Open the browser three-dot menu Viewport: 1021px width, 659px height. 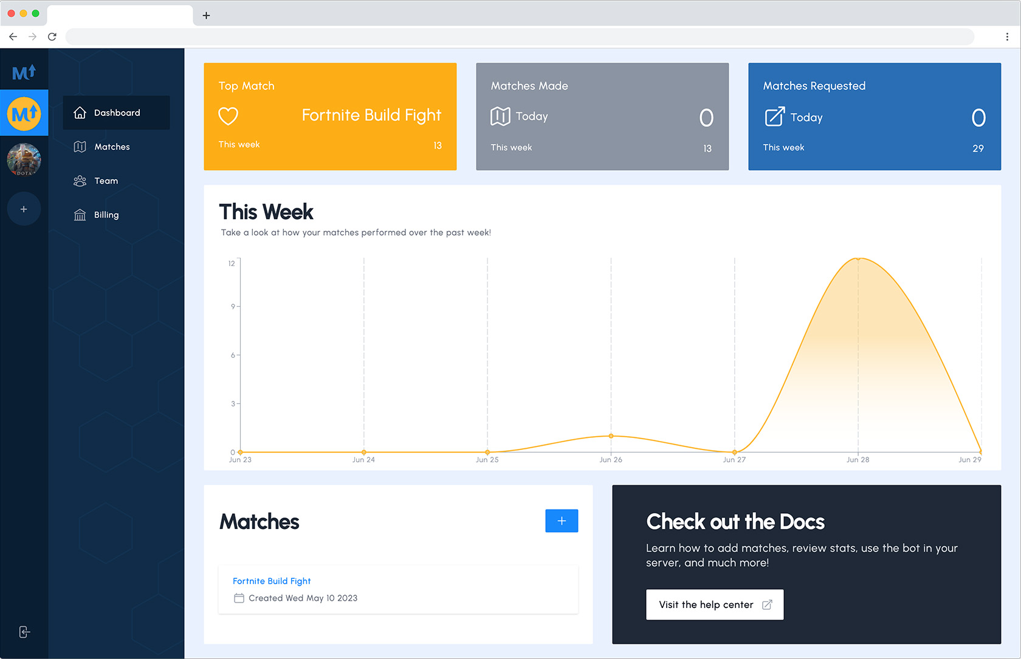pyautogui.click(x=1007, y=37)
